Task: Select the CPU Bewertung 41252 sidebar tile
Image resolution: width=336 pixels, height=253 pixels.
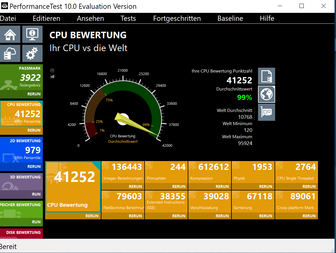Action: click(x=21, y=114)
